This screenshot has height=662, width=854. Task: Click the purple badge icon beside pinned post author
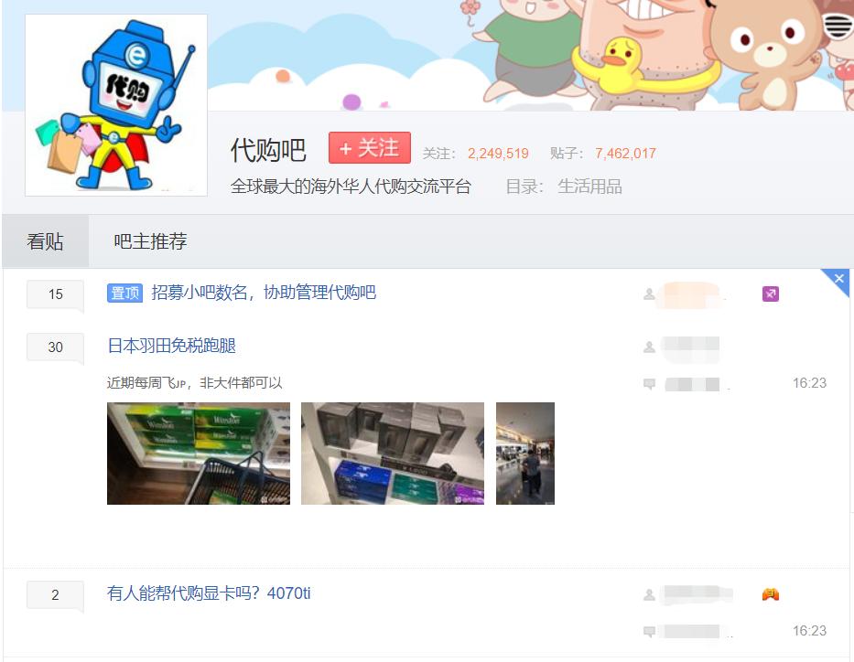(770, 294)
